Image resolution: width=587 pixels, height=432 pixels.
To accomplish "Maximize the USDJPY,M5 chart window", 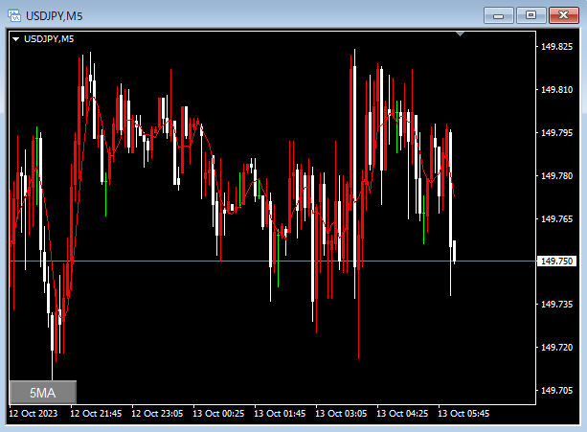I will point(531,15).
